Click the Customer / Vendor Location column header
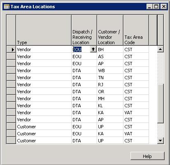This screenshot has width=170, height=165. coord(110,30)
